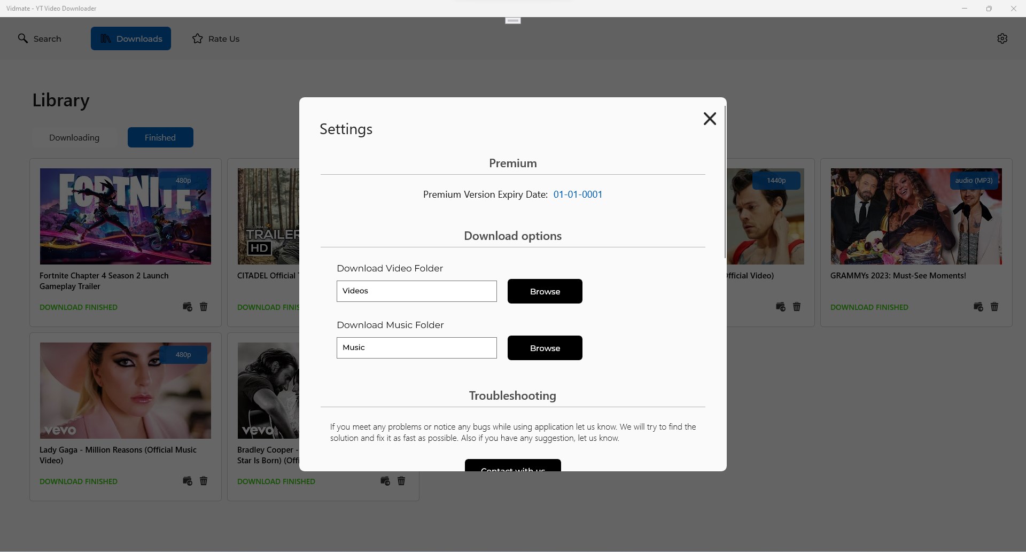Click the Search magnifier icon
Screen dimensions: 1026x552
click(23, 38)
